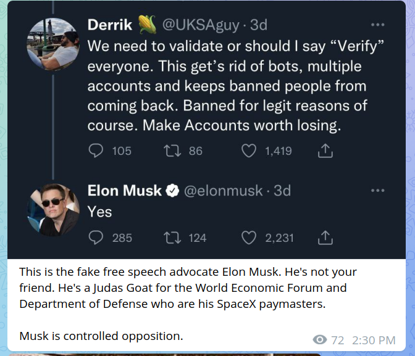The height and width of the screenshot is (356, 415).
Task: Like Derrik's tweet with heart icon
Action: (x=249, y=151)
